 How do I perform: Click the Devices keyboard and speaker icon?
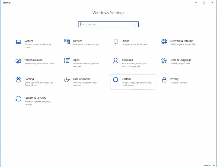(x=67, y=42)
